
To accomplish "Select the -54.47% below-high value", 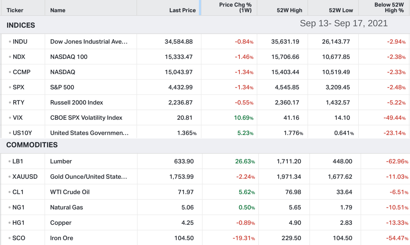I will click(x=397, y=238).
